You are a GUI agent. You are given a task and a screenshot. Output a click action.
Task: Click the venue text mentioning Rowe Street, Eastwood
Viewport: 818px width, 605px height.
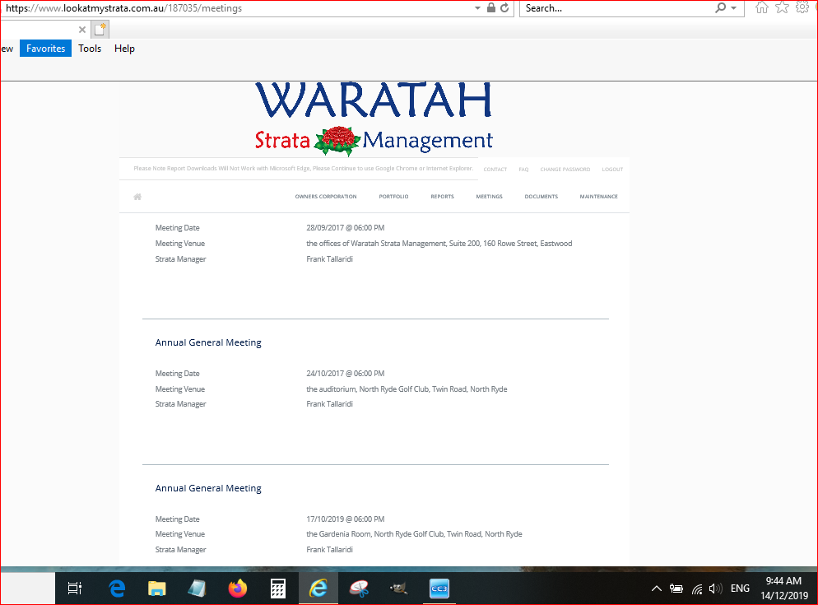coord(439,244)
